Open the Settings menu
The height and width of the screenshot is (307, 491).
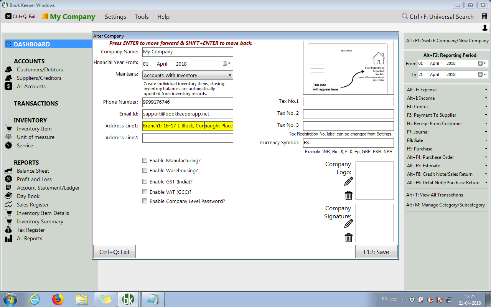coord(115,17)
